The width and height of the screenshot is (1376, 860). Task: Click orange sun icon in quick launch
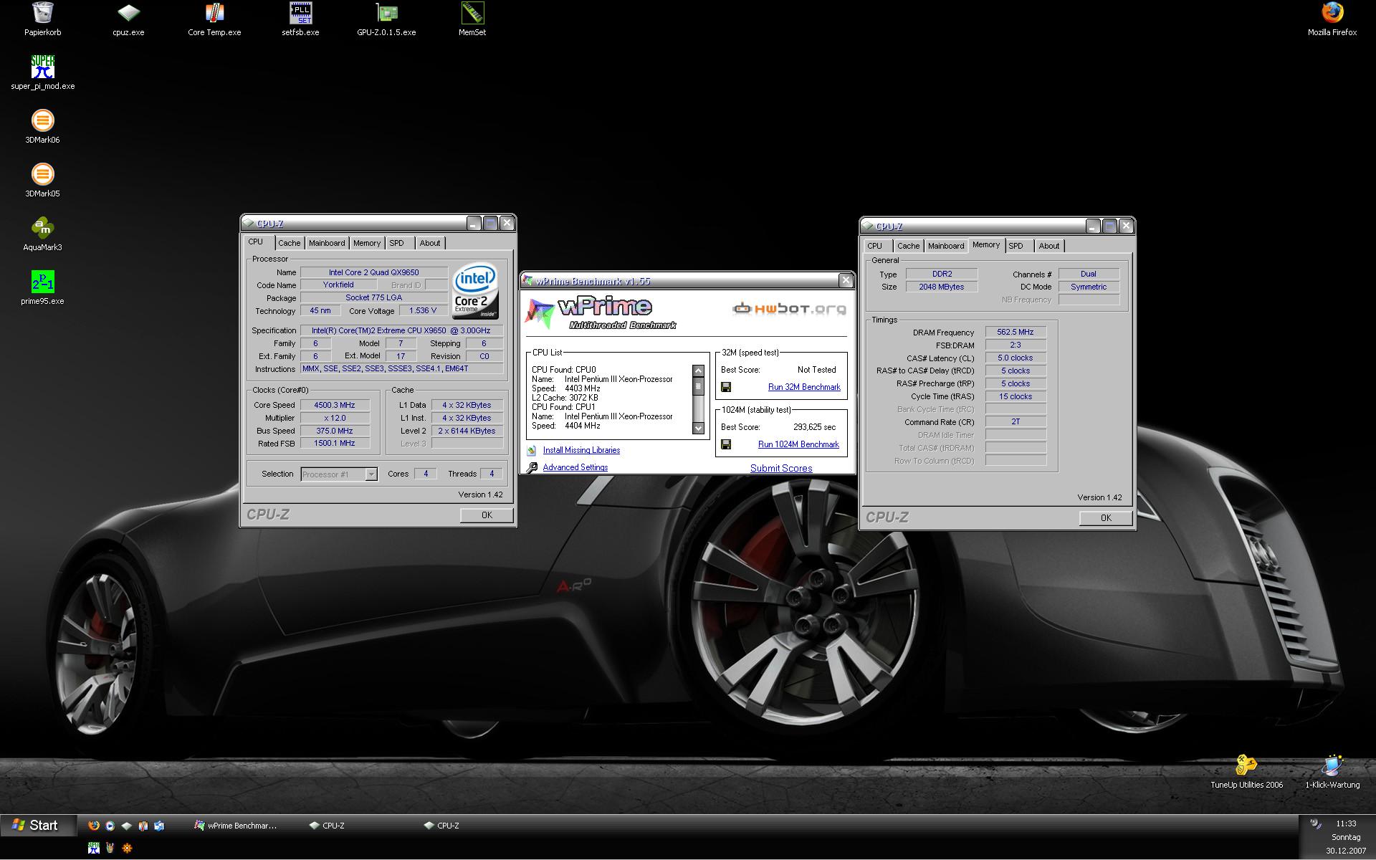(127, 848)
